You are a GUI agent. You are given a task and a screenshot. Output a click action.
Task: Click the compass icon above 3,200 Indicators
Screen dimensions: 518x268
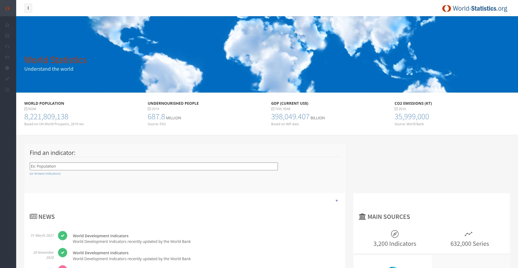(x=395, y=234)
